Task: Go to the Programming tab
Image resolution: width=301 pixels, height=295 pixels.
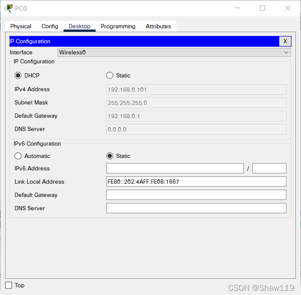Action: click(118, 26)
